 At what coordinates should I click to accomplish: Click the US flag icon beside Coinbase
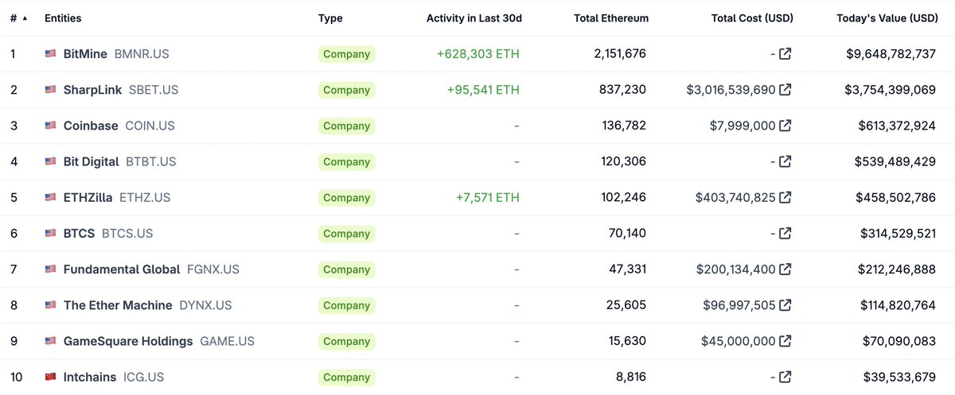(x=51, y=126)
